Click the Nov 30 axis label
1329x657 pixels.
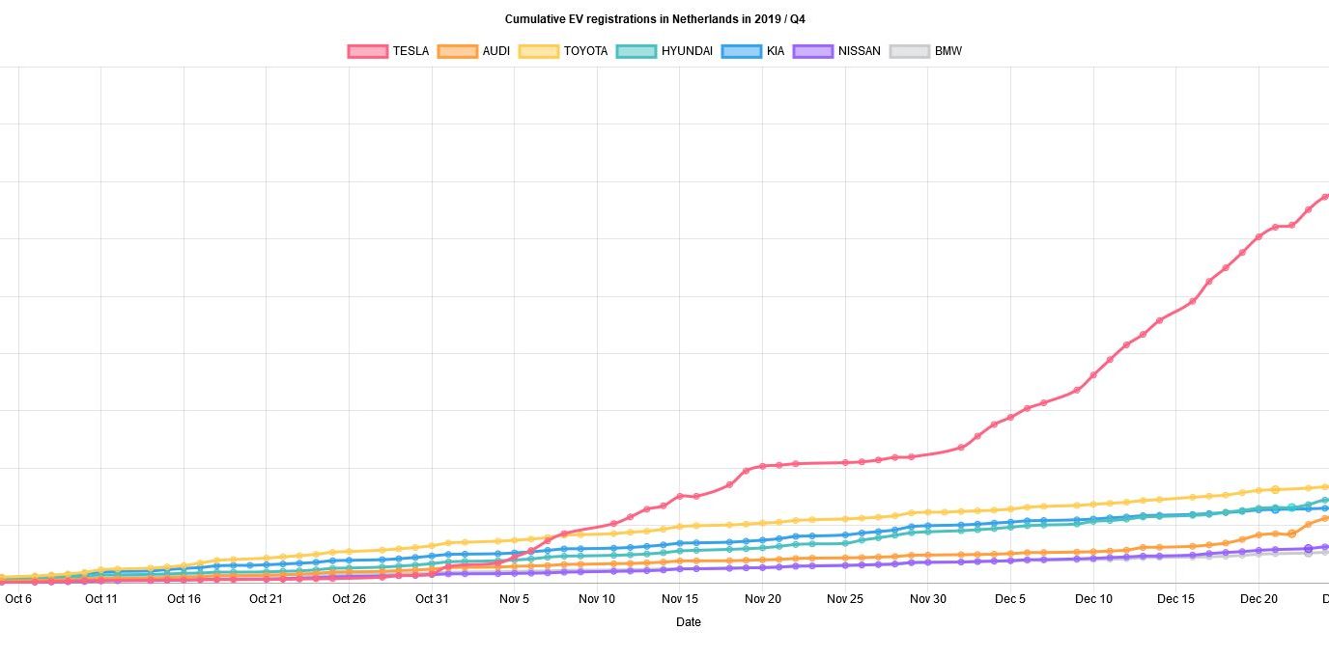(928, 599)
